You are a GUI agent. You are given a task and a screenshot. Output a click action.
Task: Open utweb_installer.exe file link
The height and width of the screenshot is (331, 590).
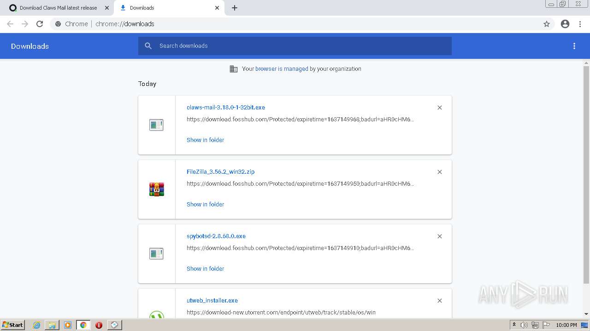click(212, 301)
